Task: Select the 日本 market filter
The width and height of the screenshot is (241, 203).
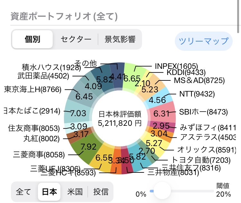Action: (x=49, y=192)
